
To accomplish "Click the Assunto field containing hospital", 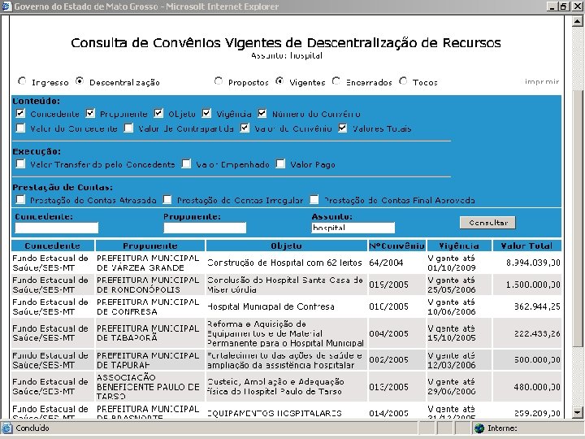I will pos(353,228).
